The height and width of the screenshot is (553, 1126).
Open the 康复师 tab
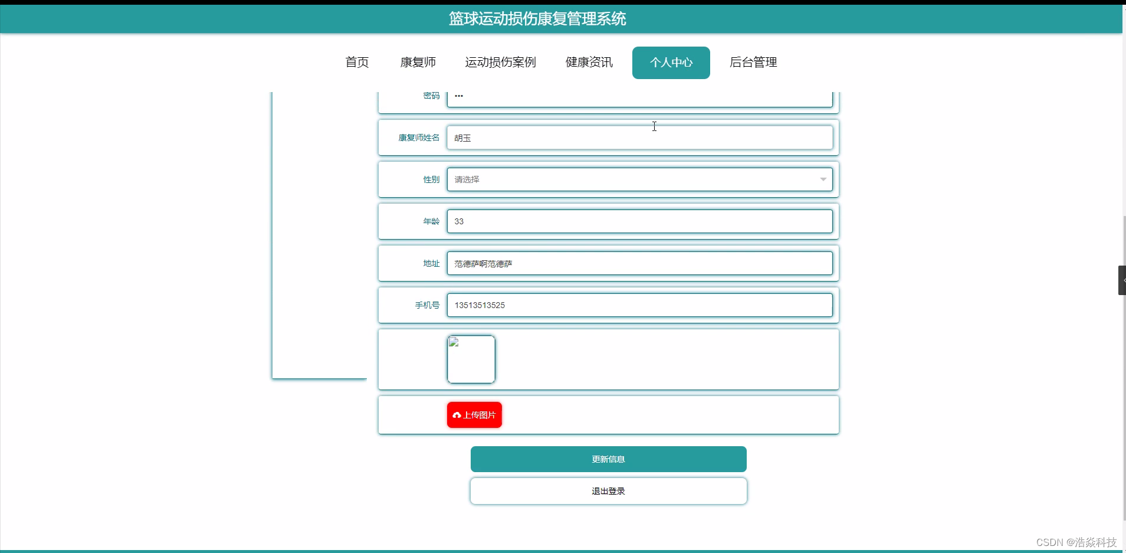click(418, 62)
